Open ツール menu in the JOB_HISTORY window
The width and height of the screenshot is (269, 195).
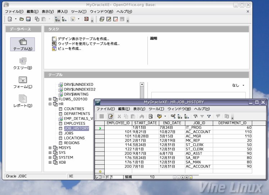156,109
